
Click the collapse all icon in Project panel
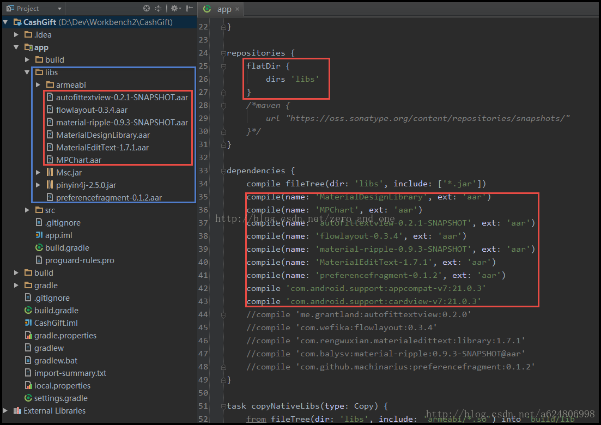159,8
